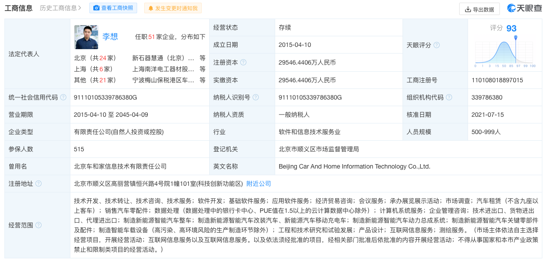Screen dimensions: 545x261
Task: Click 纳税人资质 value 一般纳税人
Action: 294,115
